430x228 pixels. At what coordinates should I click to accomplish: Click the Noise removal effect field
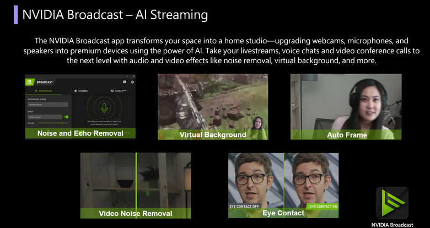click(45, 117)
